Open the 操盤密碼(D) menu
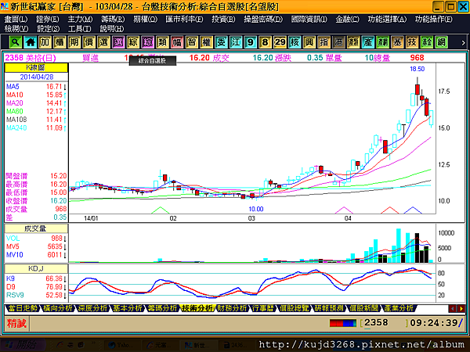This screenshot has width=470, height=352. (x=263, y=20)
